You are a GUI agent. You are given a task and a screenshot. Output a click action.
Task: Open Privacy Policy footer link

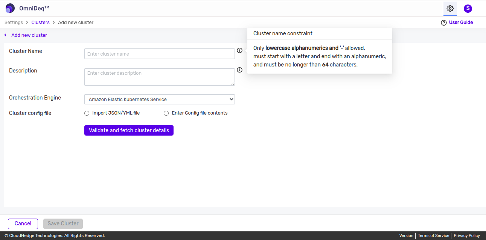467,235
